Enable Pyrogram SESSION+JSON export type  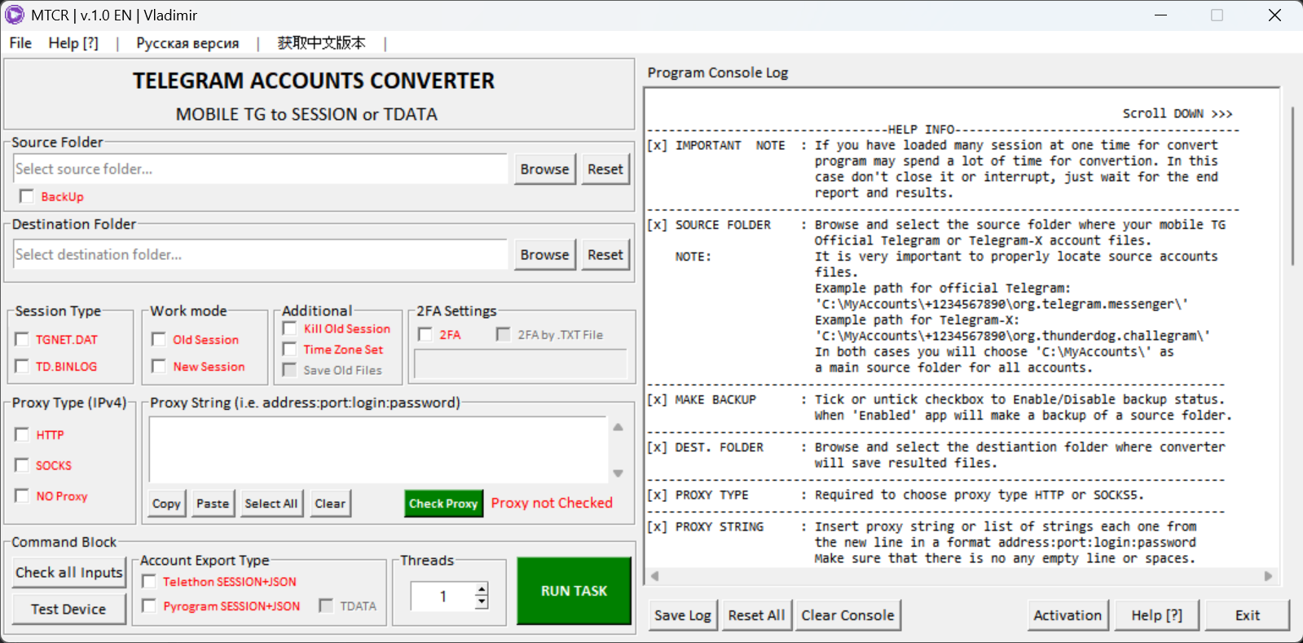149,606
